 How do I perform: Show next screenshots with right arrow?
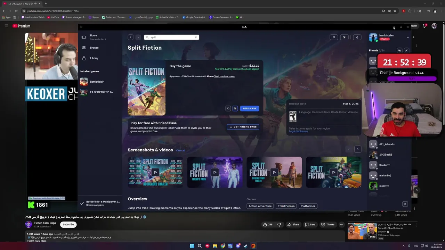358,149
